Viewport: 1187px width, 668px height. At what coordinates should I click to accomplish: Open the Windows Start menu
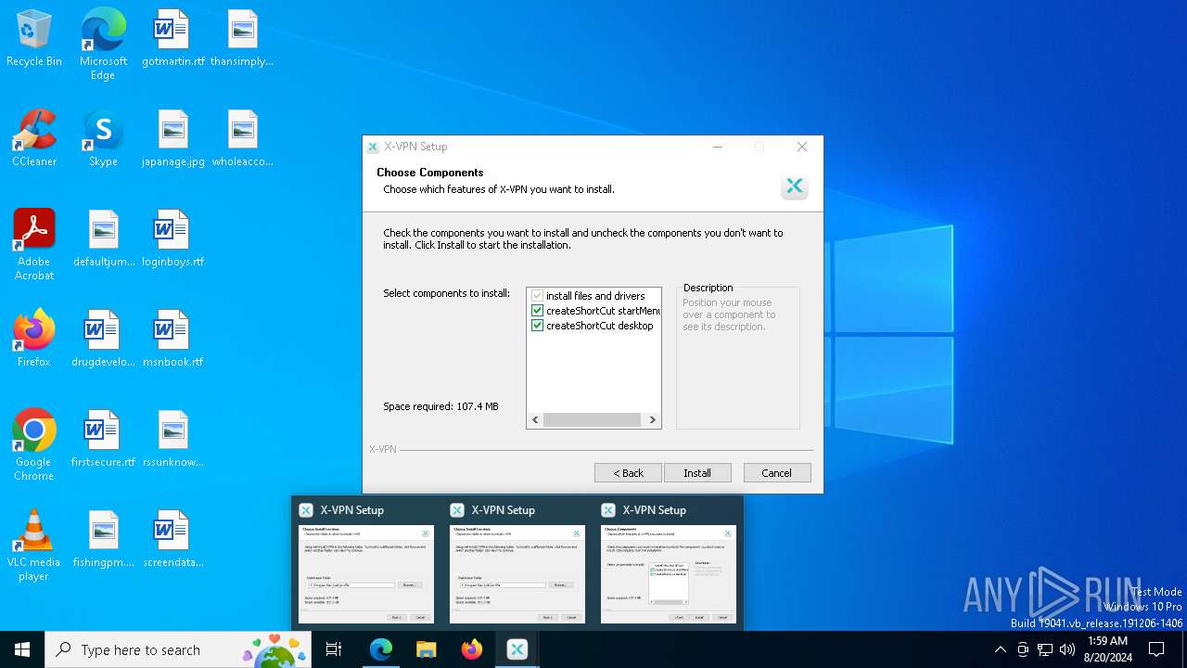pos(22,649)
